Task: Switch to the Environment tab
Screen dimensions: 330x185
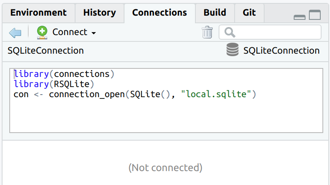Action: click(38, 13)
